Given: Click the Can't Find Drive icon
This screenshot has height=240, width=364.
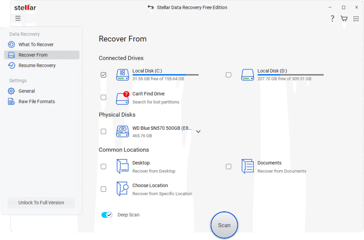Looking at the screenshot, I should click(x=123, y=98).
